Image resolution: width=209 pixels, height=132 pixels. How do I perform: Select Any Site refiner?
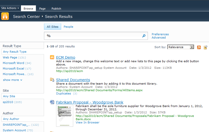9,96
